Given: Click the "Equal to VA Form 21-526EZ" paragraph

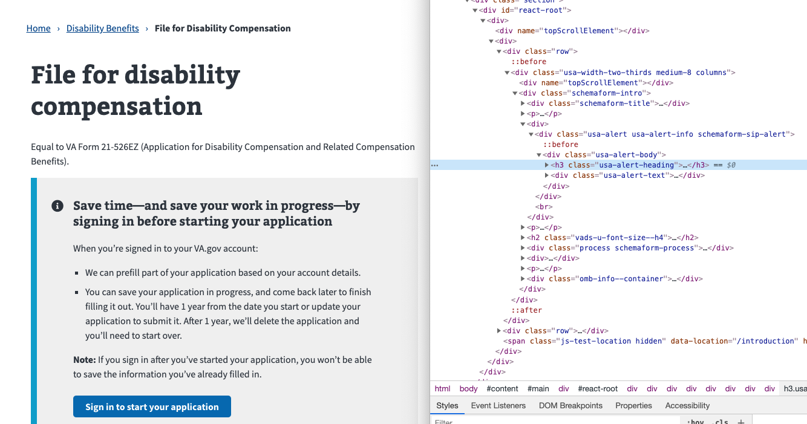Looking at the screenshot, I should (223, 154).
